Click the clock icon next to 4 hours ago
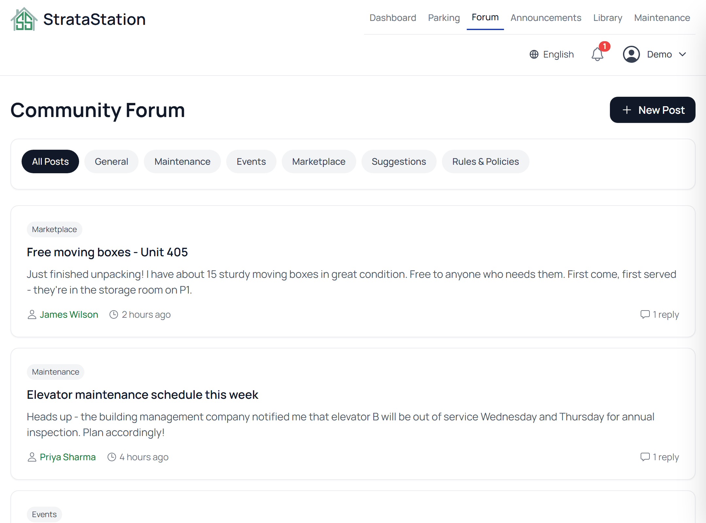The width and height of the screenshot is (706, 523). point(112,457)
